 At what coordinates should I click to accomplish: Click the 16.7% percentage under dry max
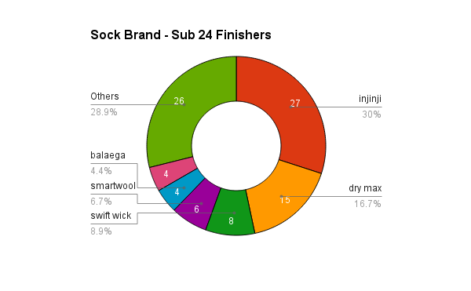[367, 204]
